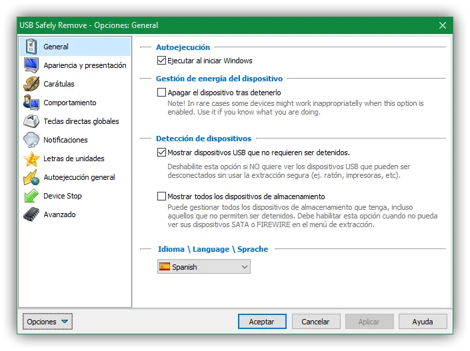The width and height of the screenshot is (470, 351).
Task: Open the General options page
Action: [75, 47]
